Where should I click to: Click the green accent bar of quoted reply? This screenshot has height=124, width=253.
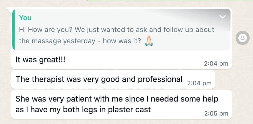tap(13, 29)
